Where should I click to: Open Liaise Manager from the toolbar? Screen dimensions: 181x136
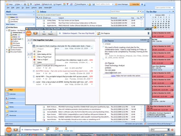122,4
